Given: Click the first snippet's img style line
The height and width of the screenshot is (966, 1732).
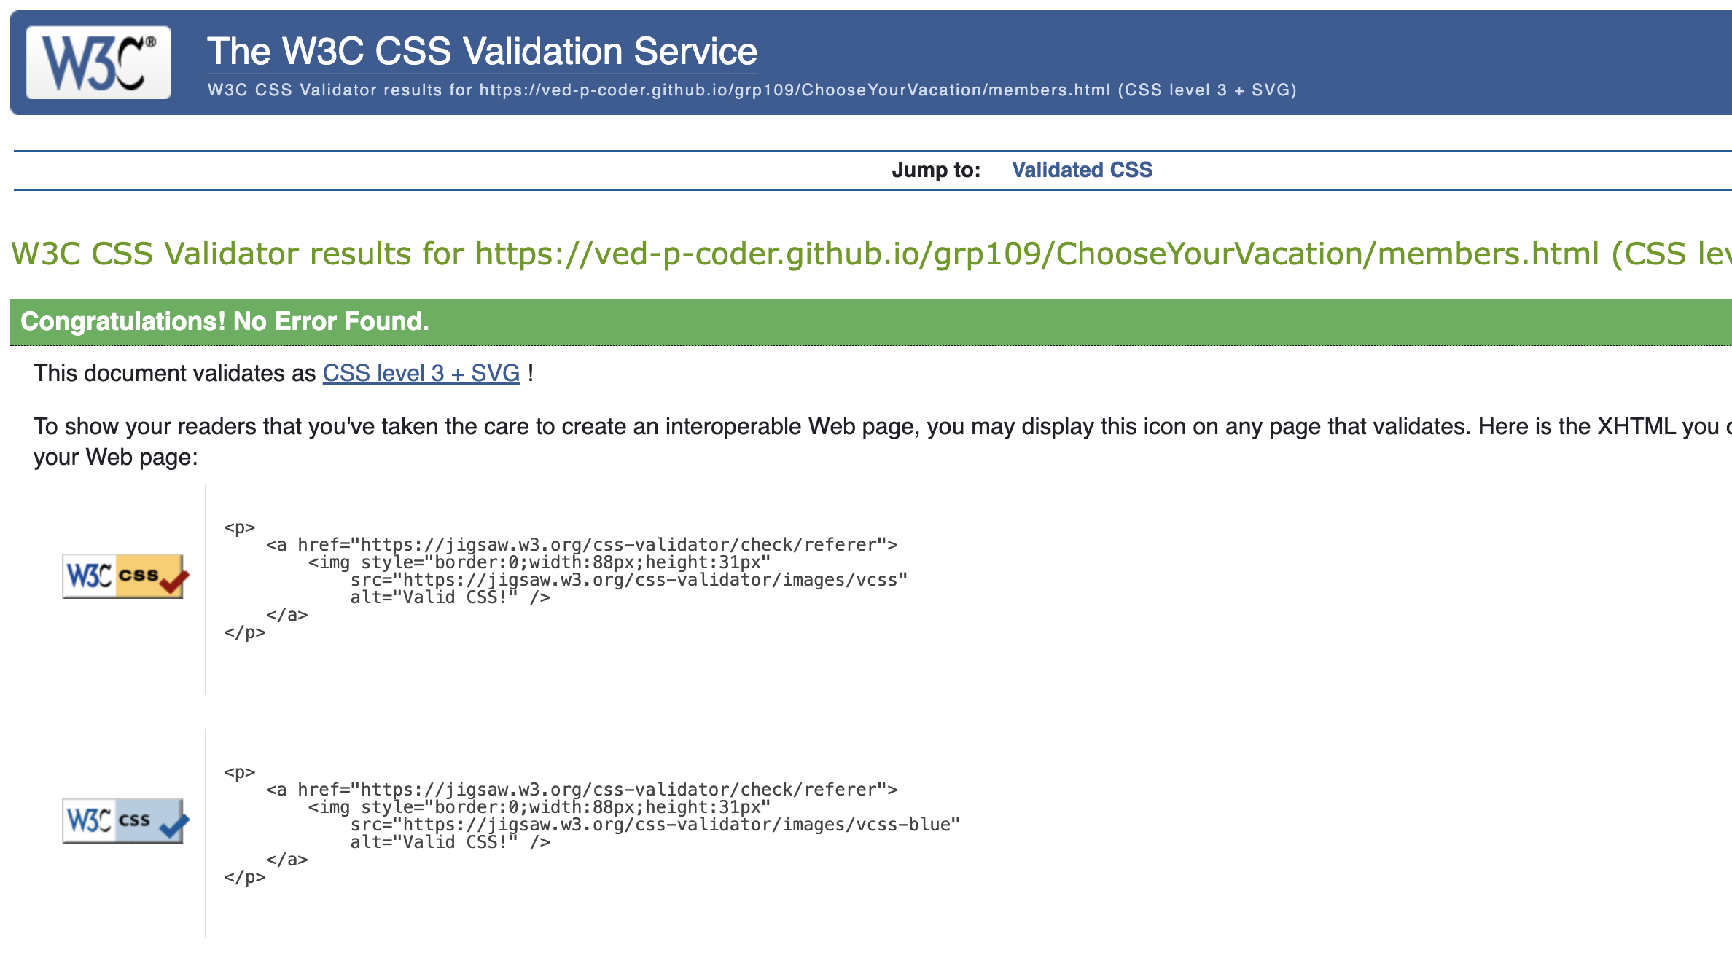Looking at the screenshot, I should point(539,562).
